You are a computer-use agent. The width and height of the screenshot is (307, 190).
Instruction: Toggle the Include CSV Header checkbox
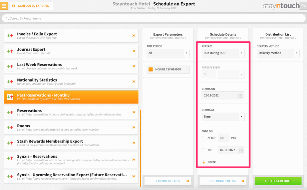150,69
